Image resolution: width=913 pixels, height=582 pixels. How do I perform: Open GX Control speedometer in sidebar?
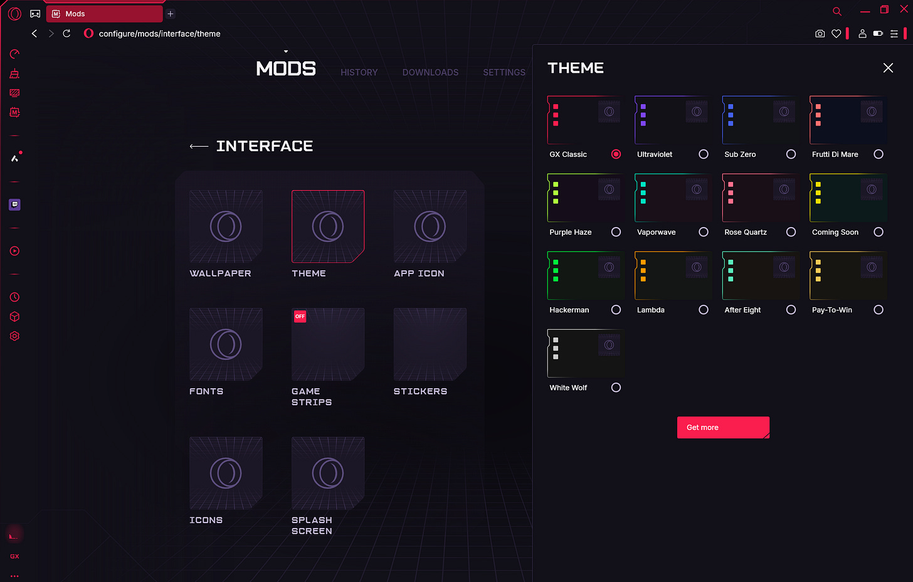(x=14, y=54)
